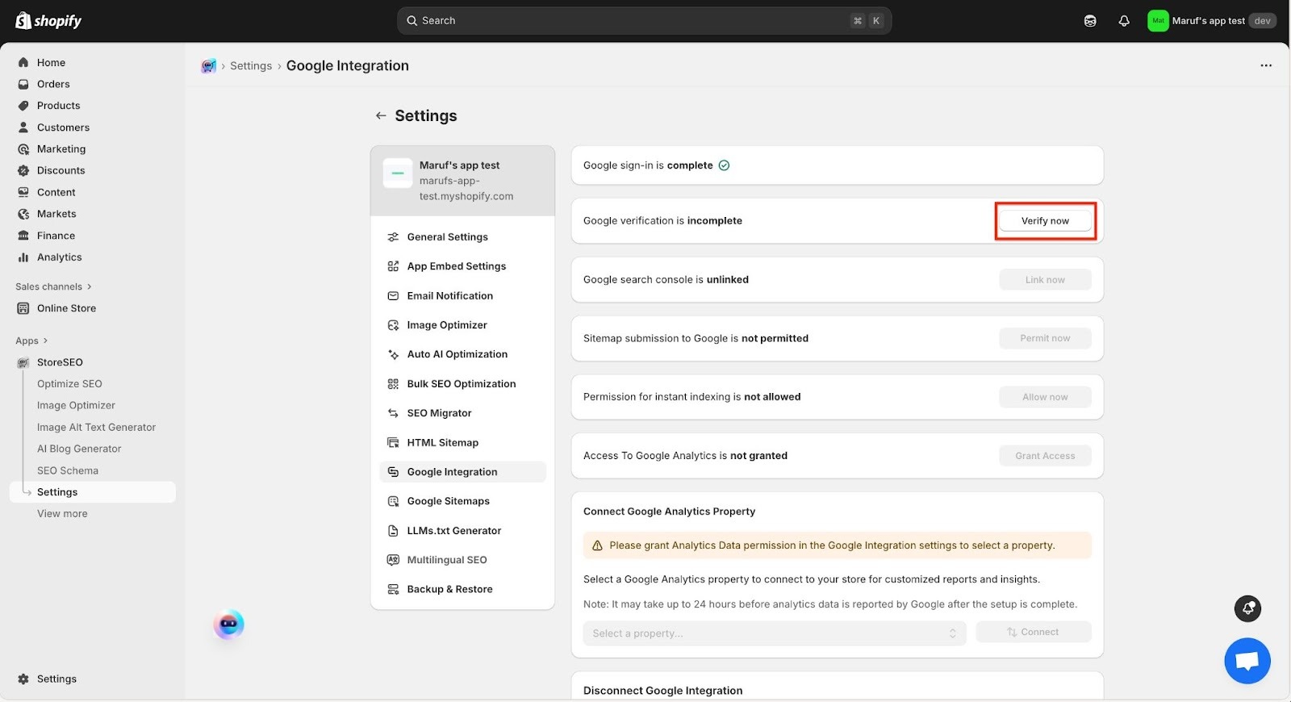This screenshot has height=702, width=1291.
Task: Click the SEO Migrator arrows icon
Action: pyautogui.click(x=393, y=413)
